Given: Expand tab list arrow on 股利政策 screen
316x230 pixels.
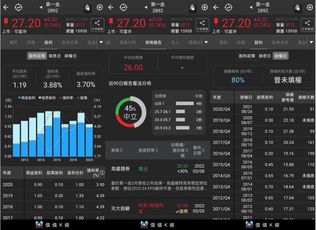Looking at the screenshot, I should tap(101, 42).
